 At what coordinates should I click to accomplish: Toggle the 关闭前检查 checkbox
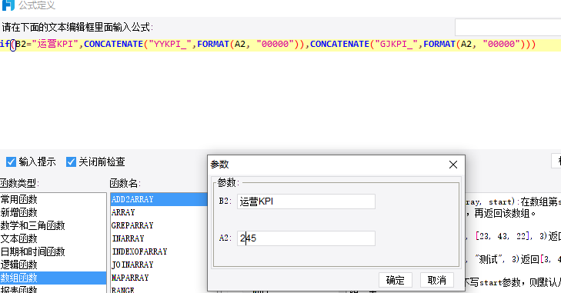click(71, 161)
